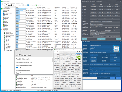Switch to the Validation tab in GPU-Z

pyautogui.click(x=70, y=52)
